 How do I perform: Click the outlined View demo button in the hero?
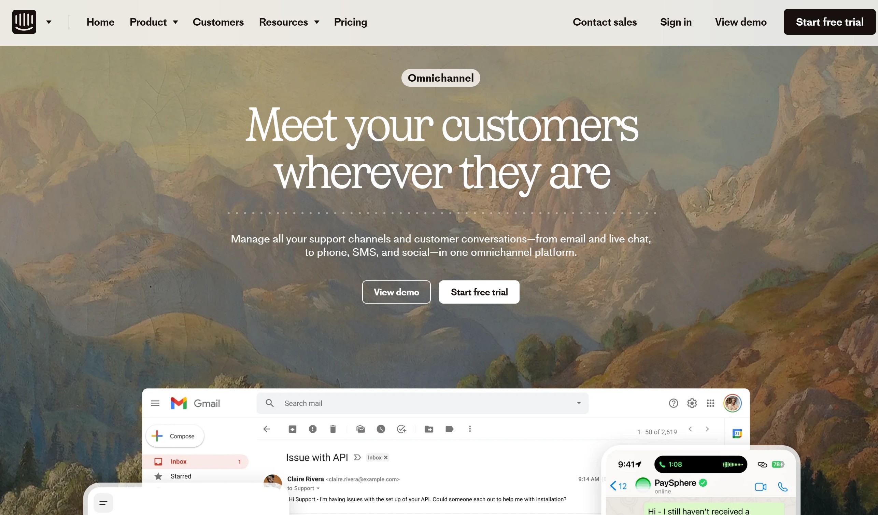(396, 292)
